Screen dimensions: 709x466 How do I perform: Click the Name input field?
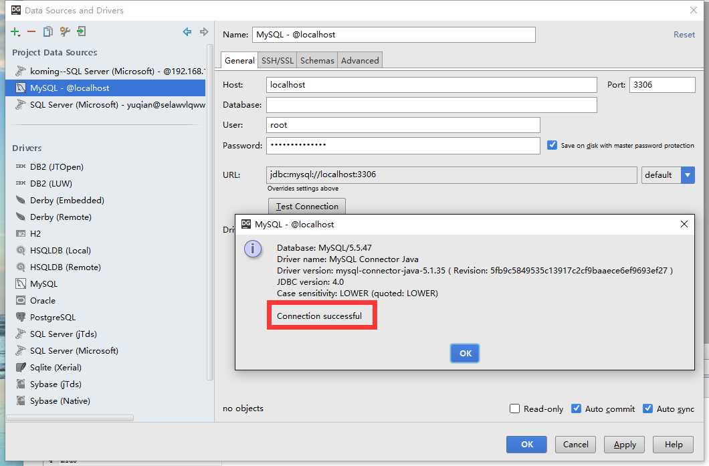(x=394, y=35)
